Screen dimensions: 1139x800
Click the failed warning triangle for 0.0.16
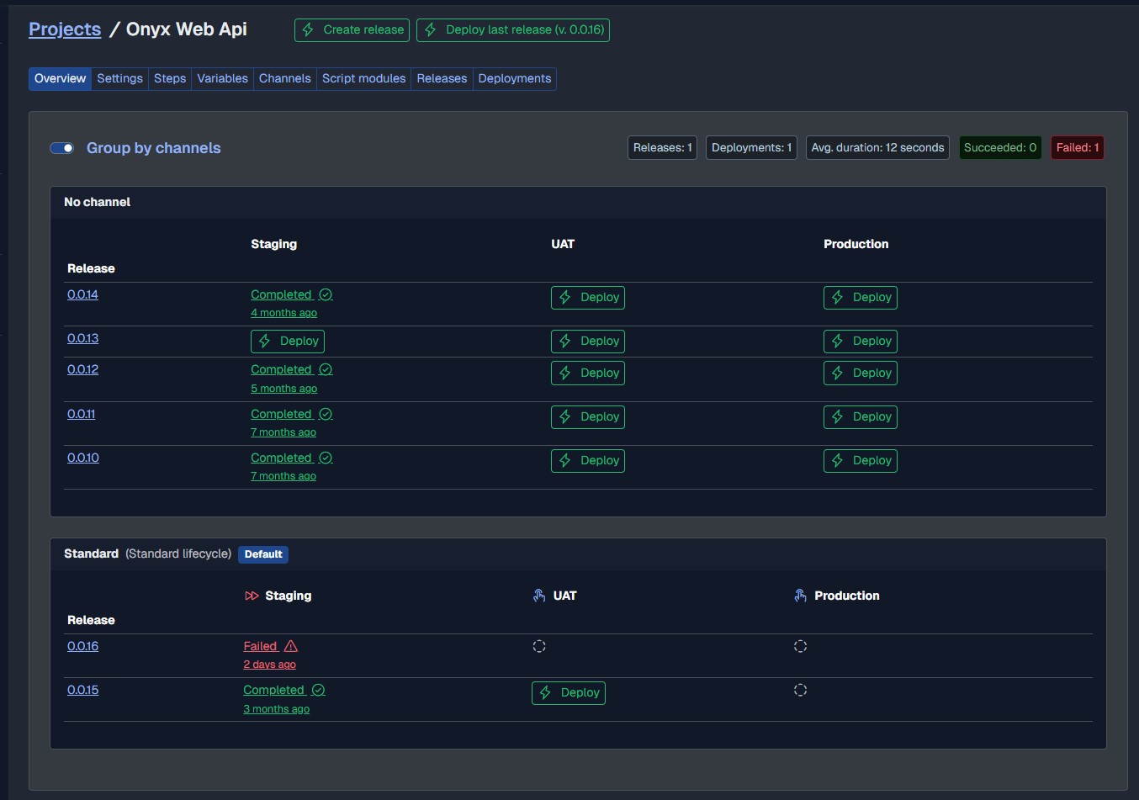pos(291,646)
